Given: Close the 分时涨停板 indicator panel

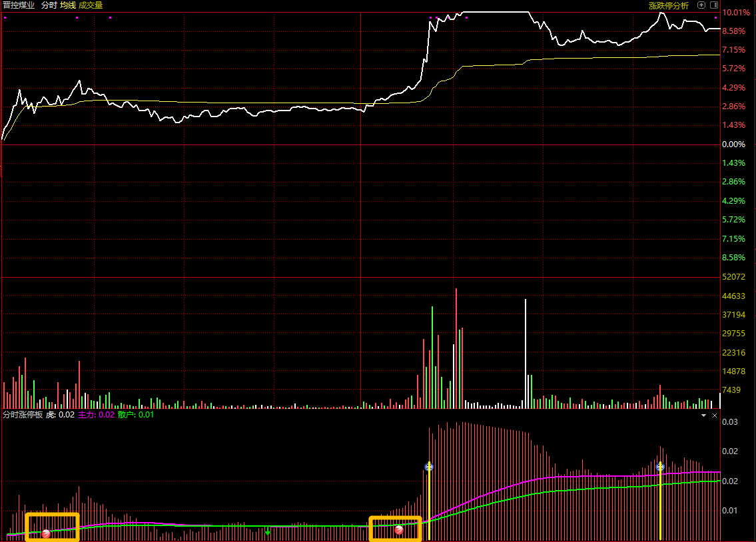Looking at the screenshot, I should click(x=715, y=415).
